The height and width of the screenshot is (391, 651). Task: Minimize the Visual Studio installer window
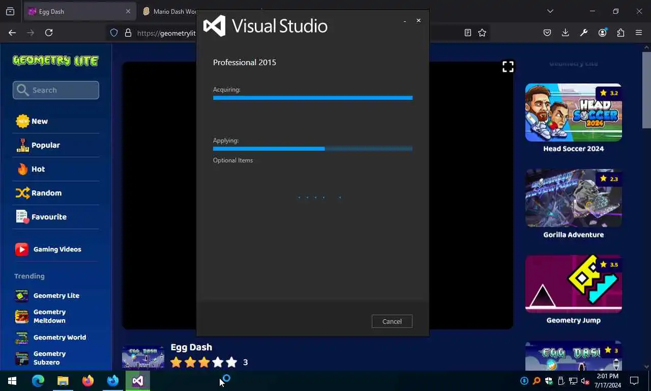(x=404, y=21)
